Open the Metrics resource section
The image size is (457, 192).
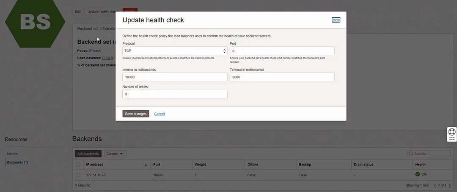pos(13,154)
